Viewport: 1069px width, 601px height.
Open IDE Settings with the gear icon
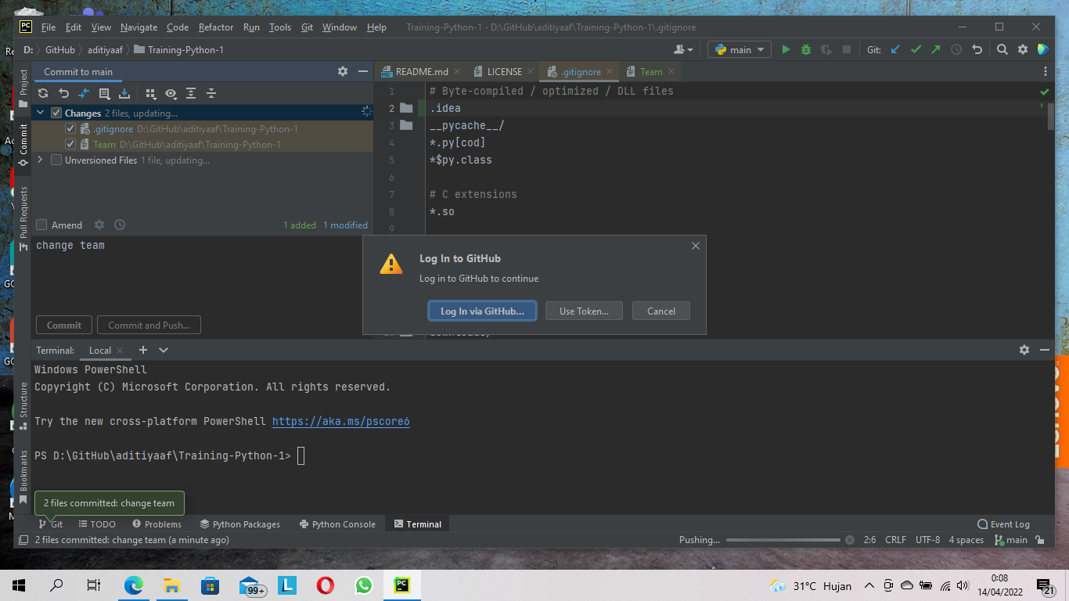(1022, 49)
